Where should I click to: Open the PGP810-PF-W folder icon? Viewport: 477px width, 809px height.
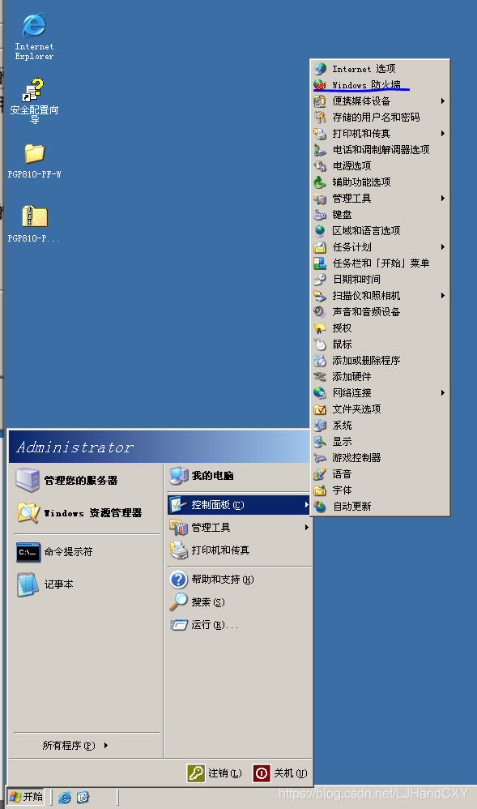tap(35, 154)
